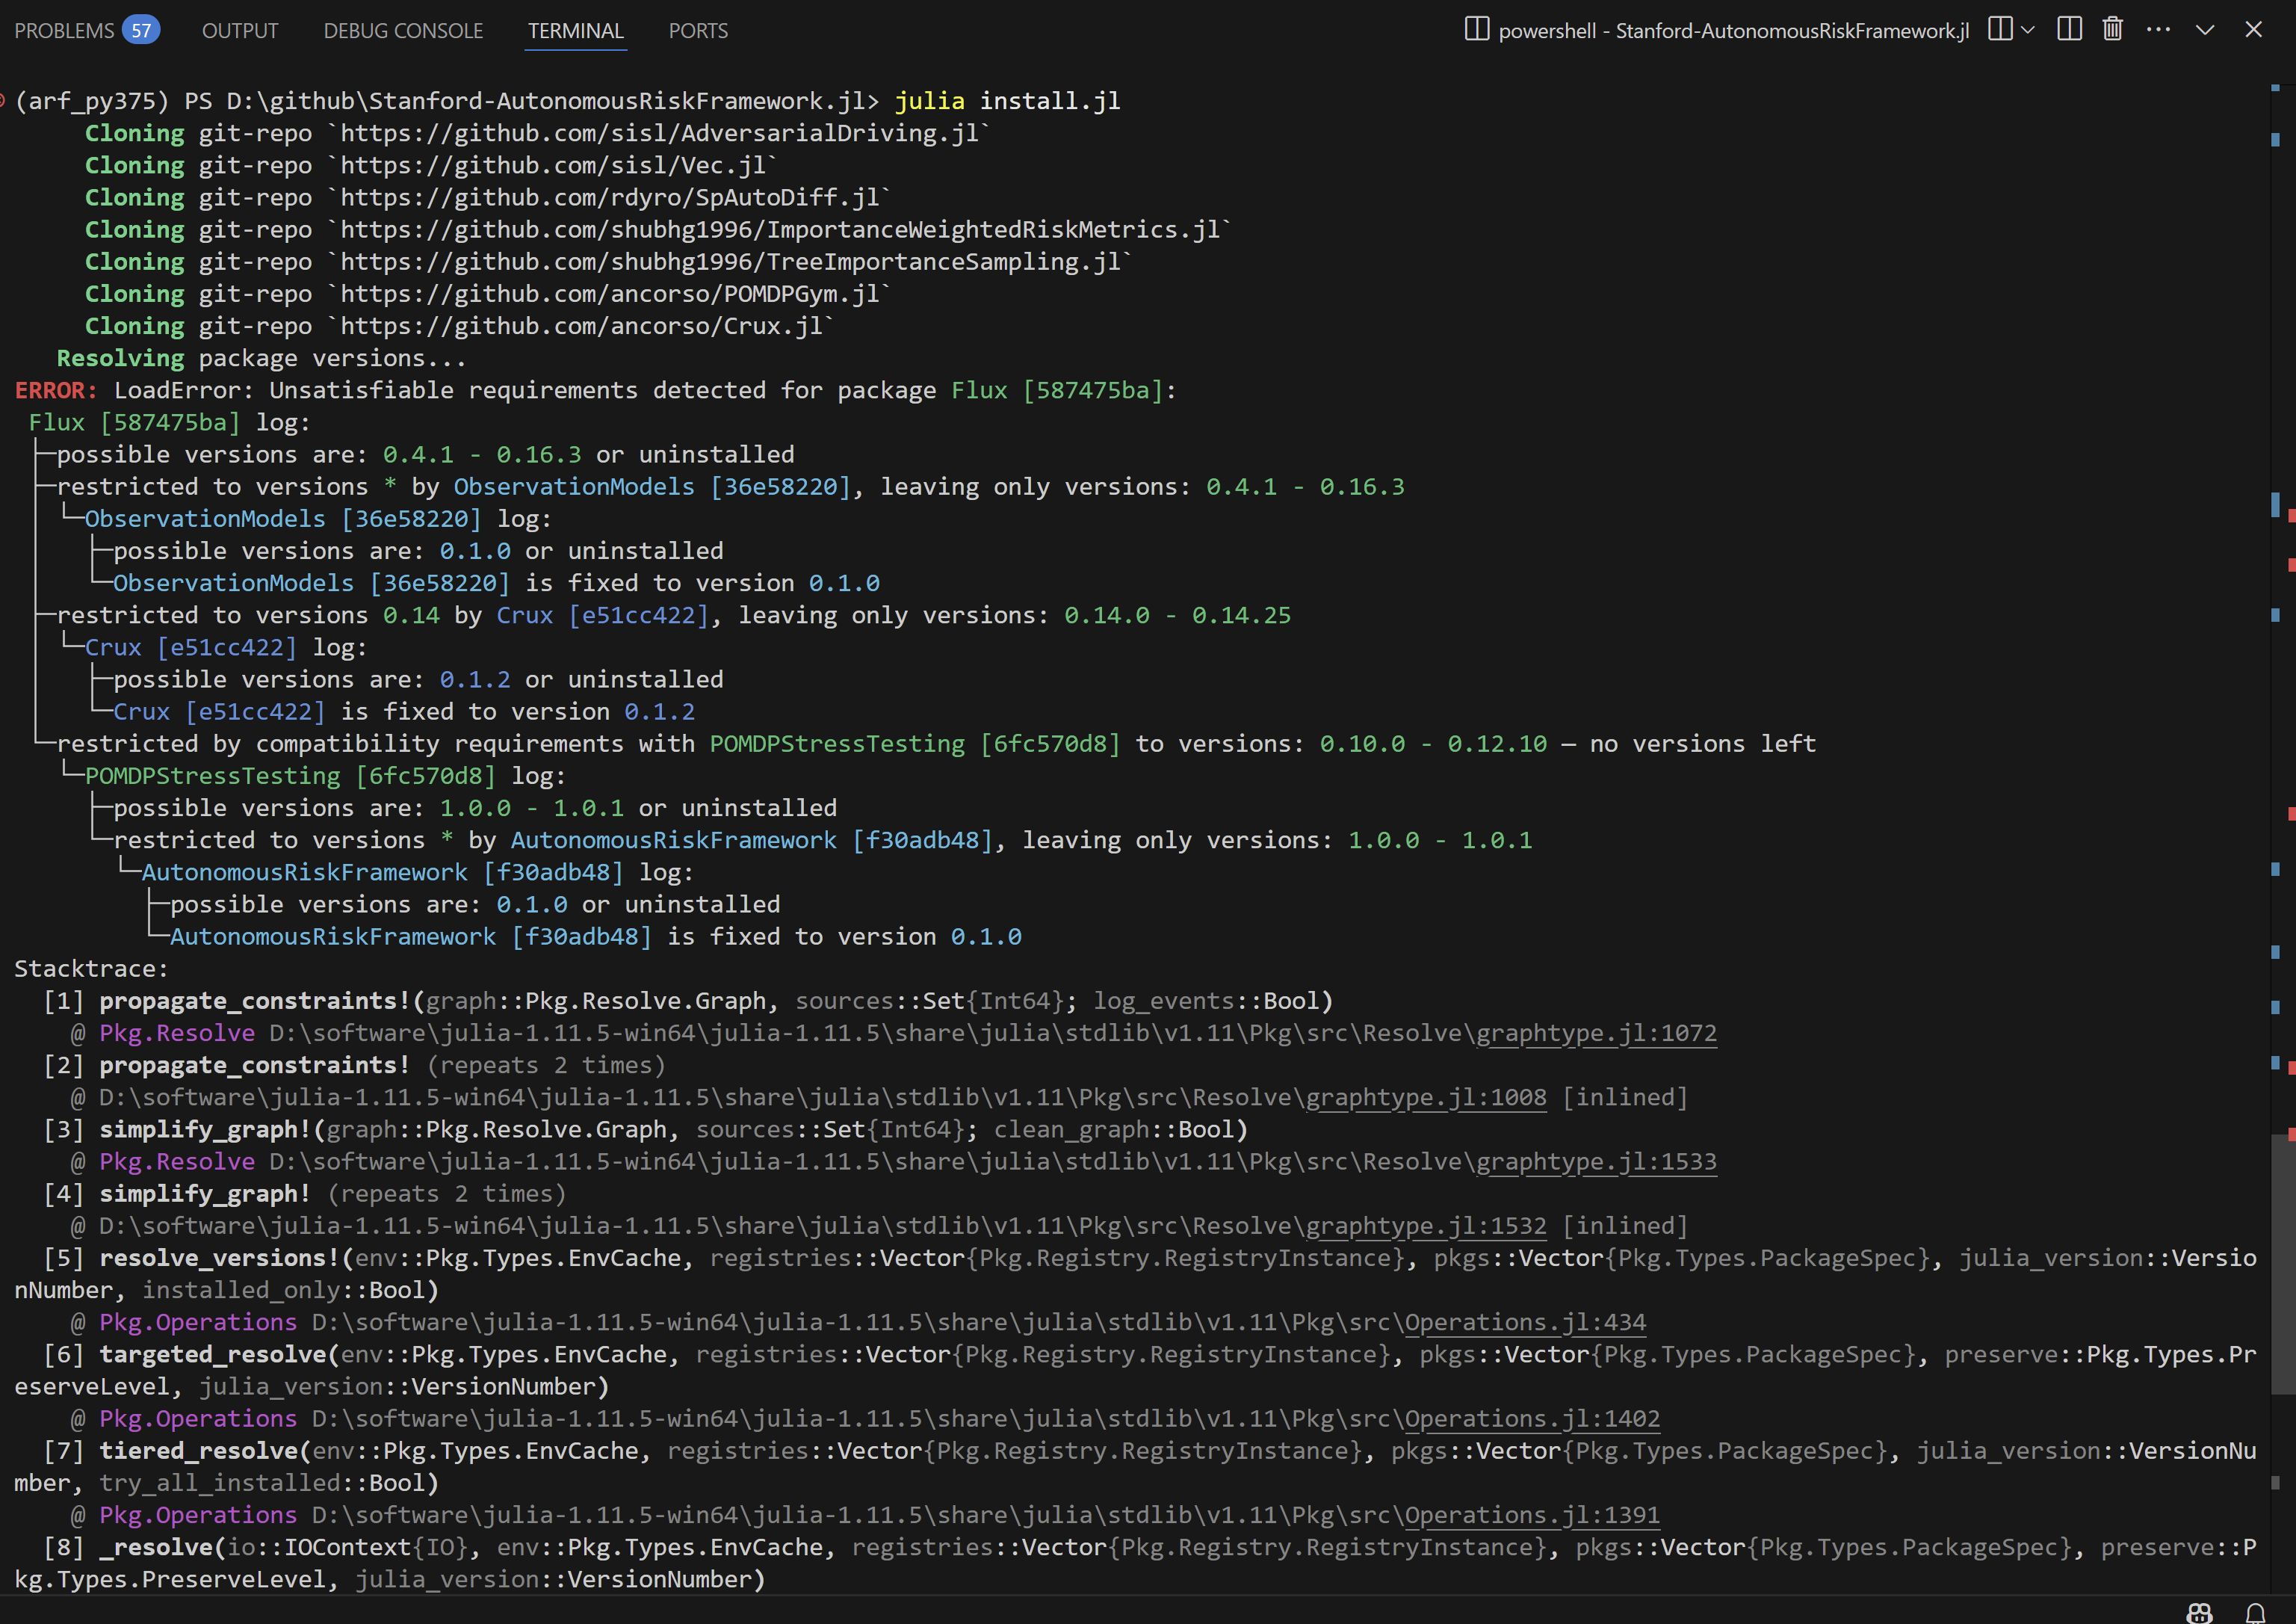Select the DEBUG CONSOLE tab
The image size is (2296, 1624).
click(x=403, y=31)
